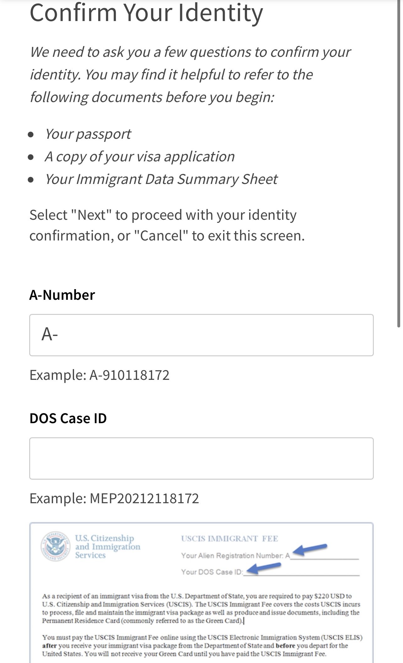Click the DOS Case ID field label
403x663 pixels.
[68, 418]
